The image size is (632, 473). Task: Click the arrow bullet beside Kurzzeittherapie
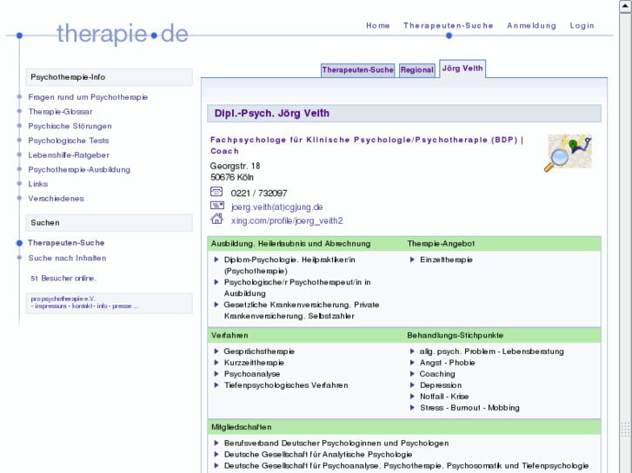tap(216, 363)
